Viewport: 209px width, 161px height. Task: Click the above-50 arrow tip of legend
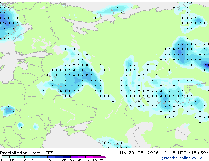[x=104, y=157]
